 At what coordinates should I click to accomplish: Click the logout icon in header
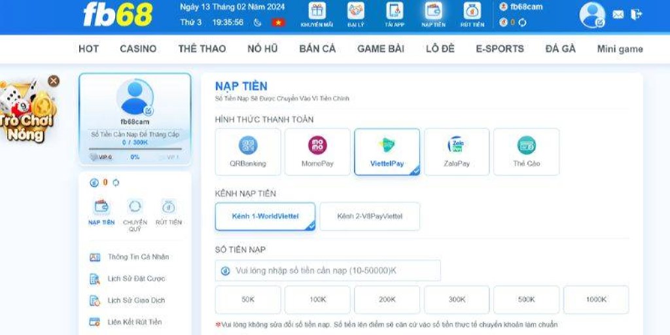click(x=636, y=14)
